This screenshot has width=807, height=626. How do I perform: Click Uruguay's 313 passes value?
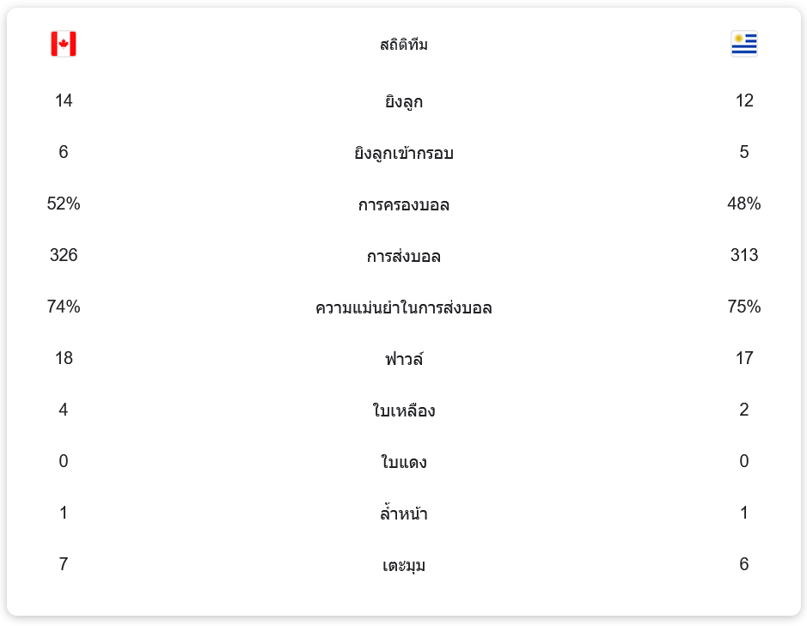click(743, 255)
